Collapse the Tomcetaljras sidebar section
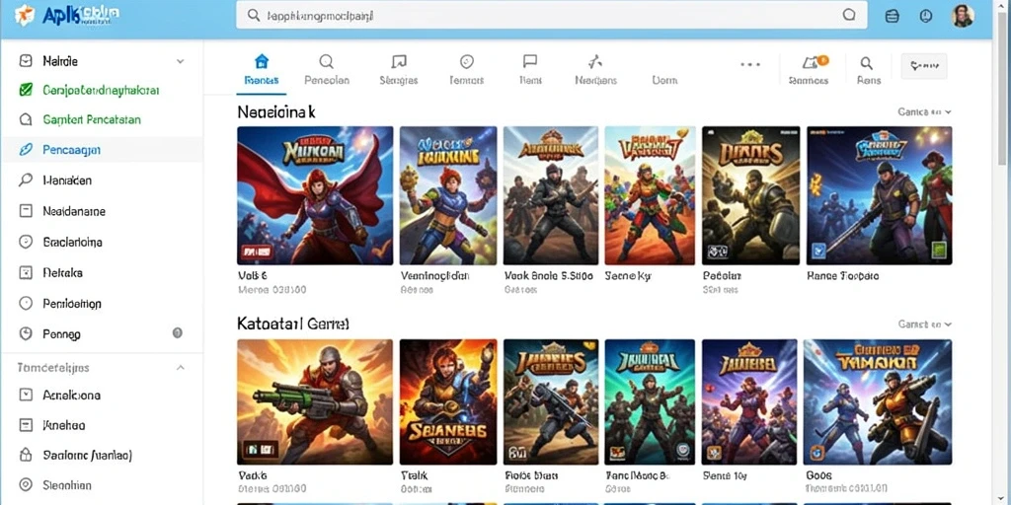Image resolution: width=1011 pixels, height=505 pixels. (x=181, y=368)
